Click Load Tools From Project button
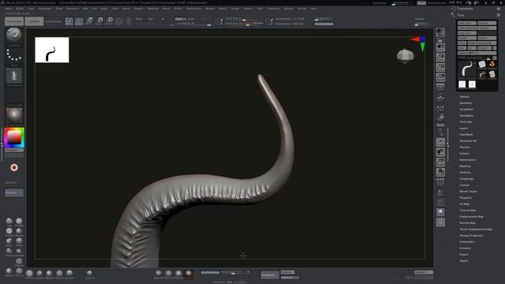The height and width of the screenshot is (284, 505). tap(477, 28)
